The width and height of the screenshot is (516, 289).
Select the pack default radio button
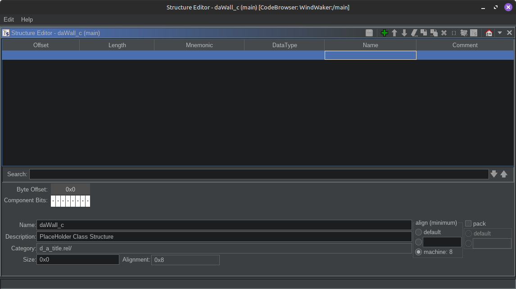tap(468, 234)
